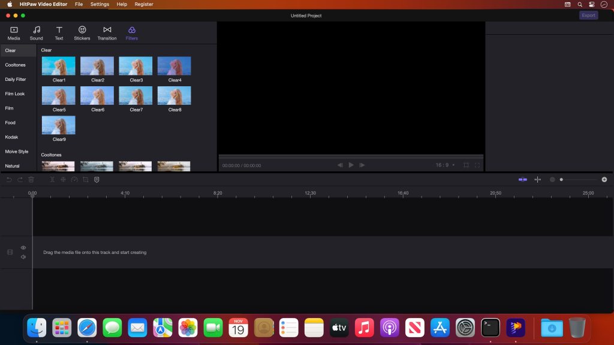The image size is (614, 345).
Task: Click the Undo icon above the timeline
Action: (9, 179)
